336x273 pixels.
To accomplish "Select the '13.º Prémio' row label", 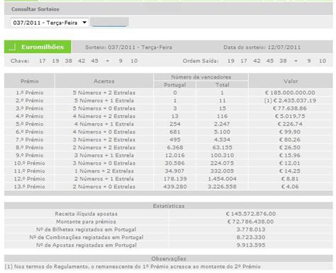I will pyautogui.click(x=30, y=186).
